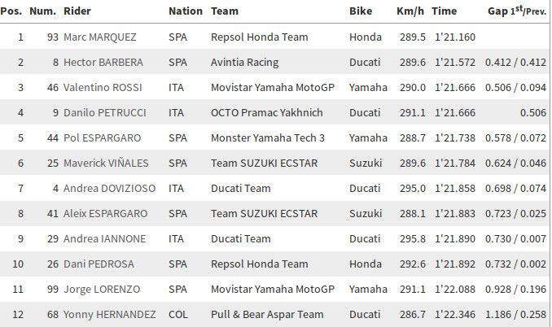This screenshot has width=552, height=327.
Task: Click the Avintia Racing team name
Action: click(244, 62)
